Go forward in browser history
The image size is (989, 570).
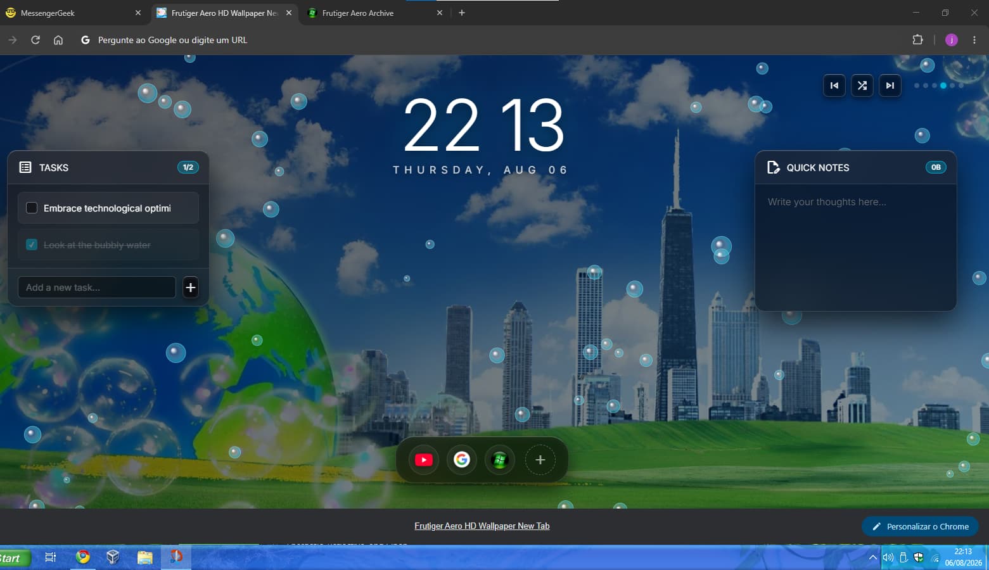[x=13, y=40]
